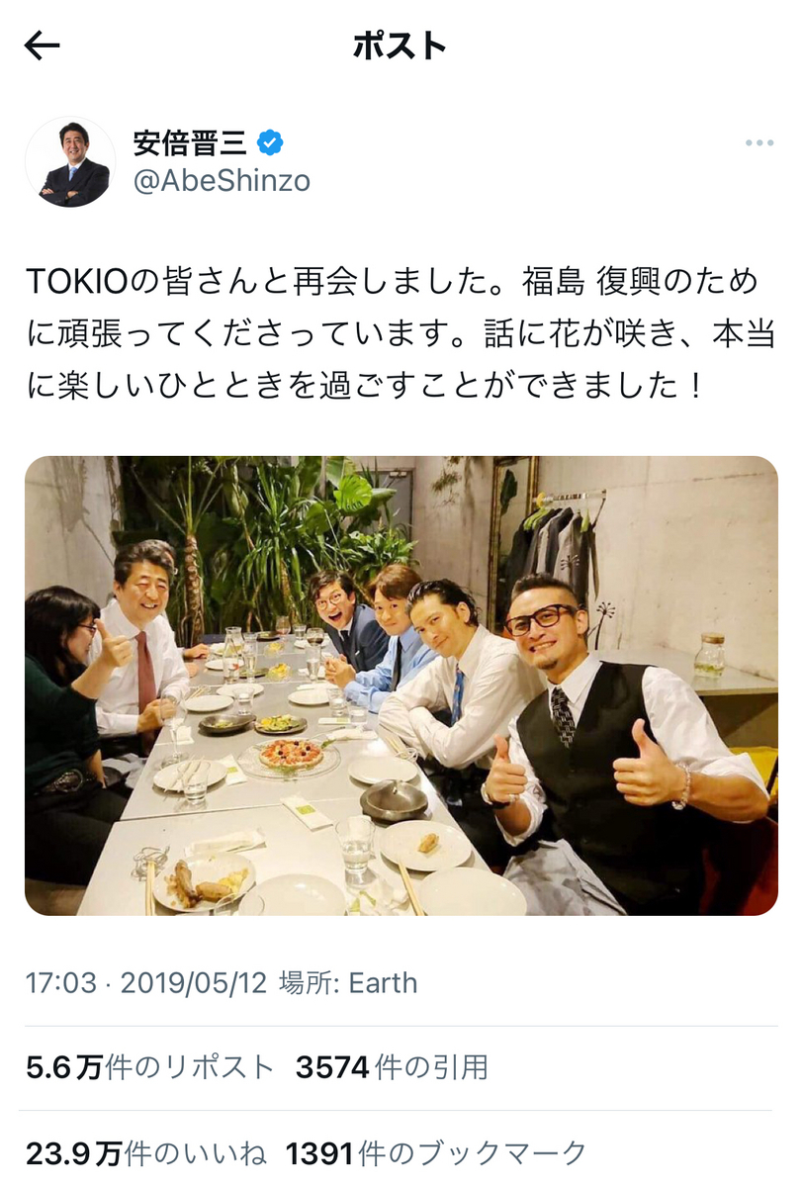Tap the blue verified badge
Screen dimensions: 803x1187
270,143
